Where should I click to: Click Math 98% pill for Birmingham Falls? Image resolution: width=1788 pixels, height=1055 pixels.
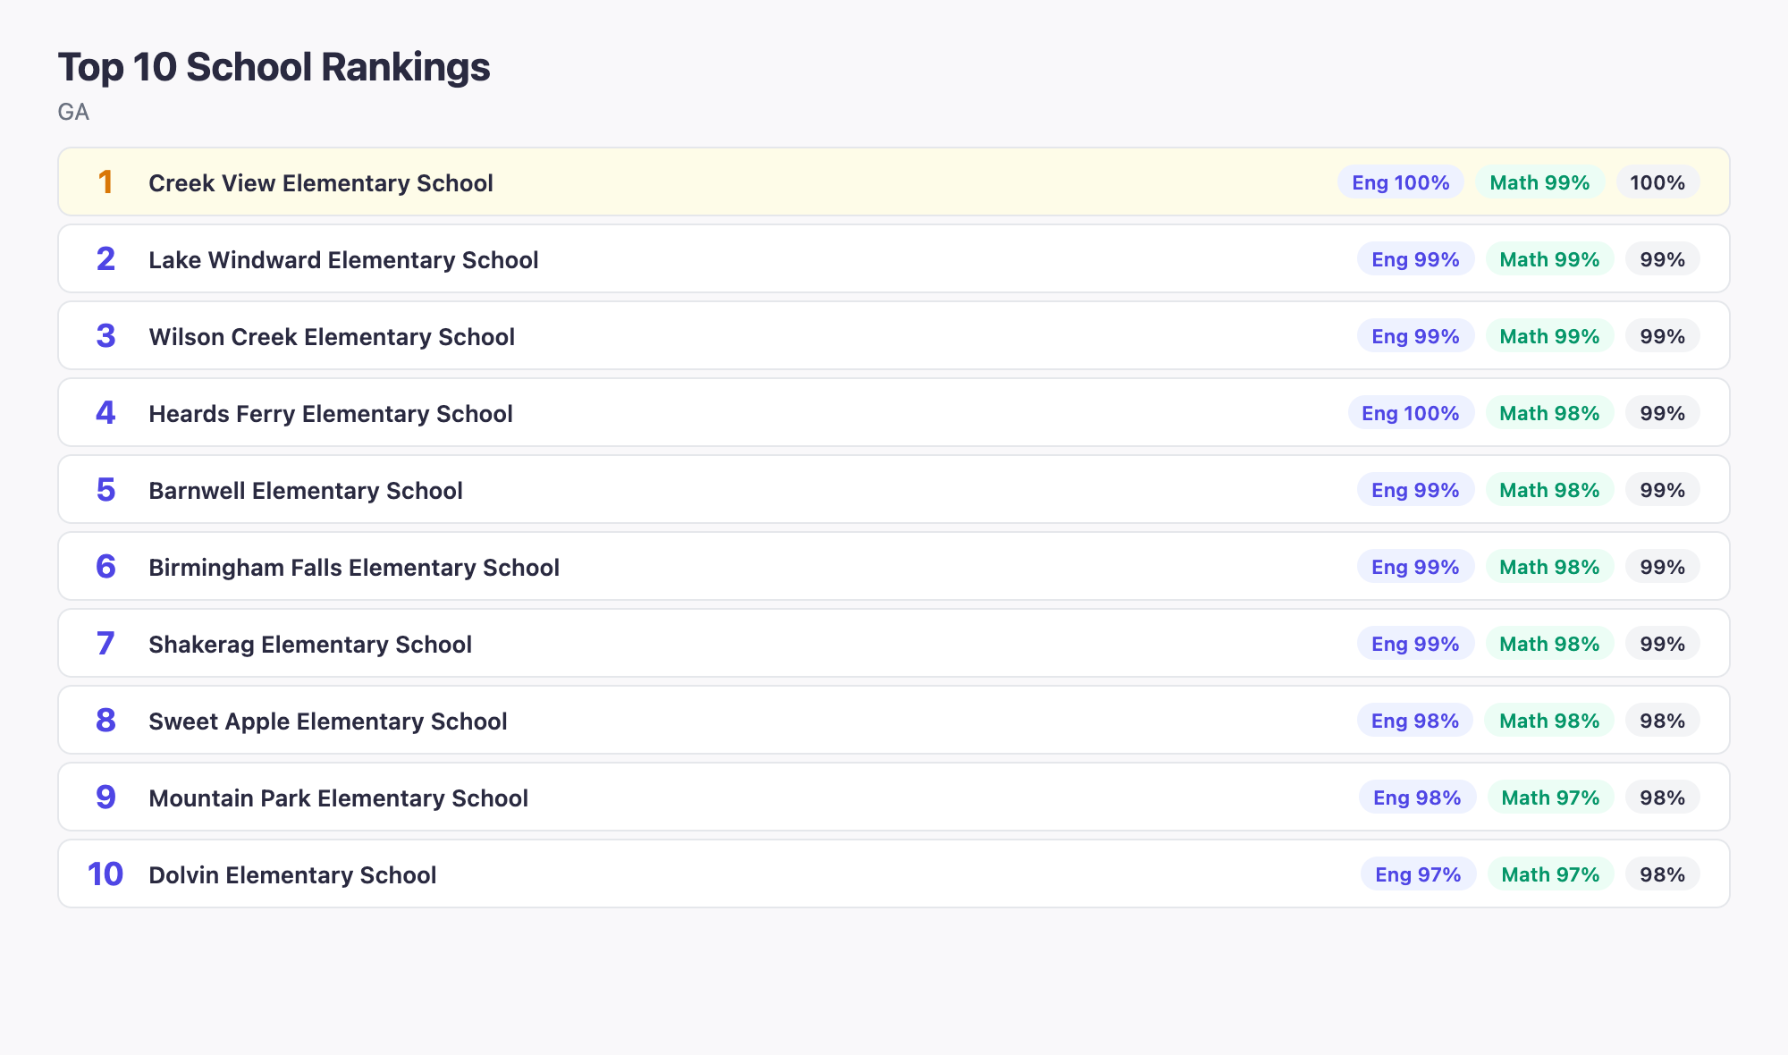pyautogui.click(x=1549, y=567)
